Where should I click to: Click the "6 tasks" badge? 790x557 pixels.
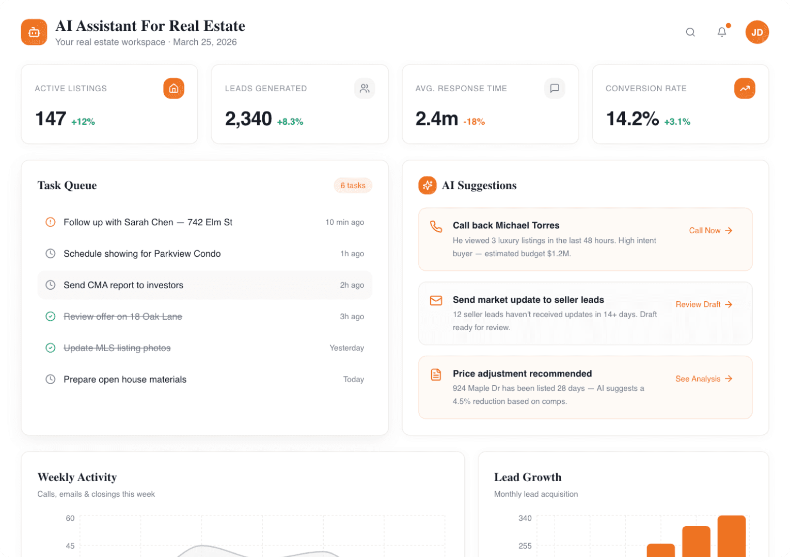(x=353, y=185)
